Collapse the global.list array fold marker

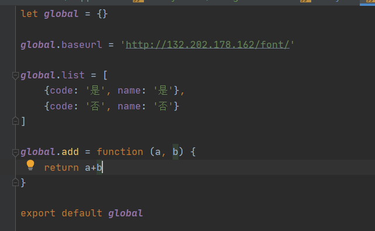click(15, 76)
